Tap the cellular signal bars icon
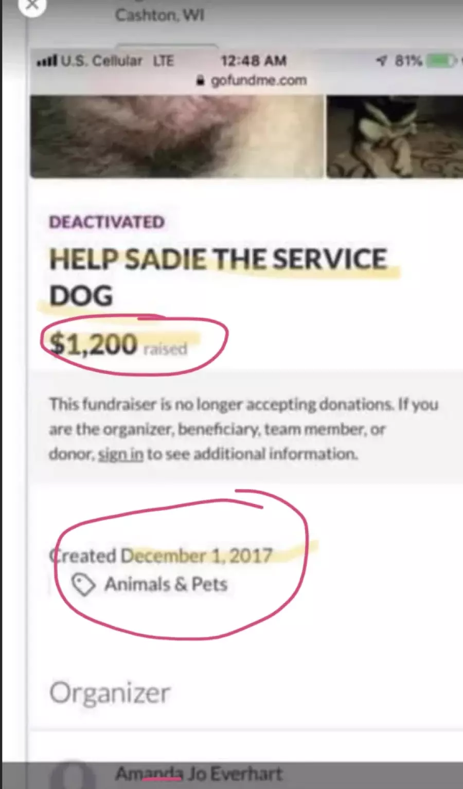The width and height of the screenshot is (463, 789). coord(47,62)
